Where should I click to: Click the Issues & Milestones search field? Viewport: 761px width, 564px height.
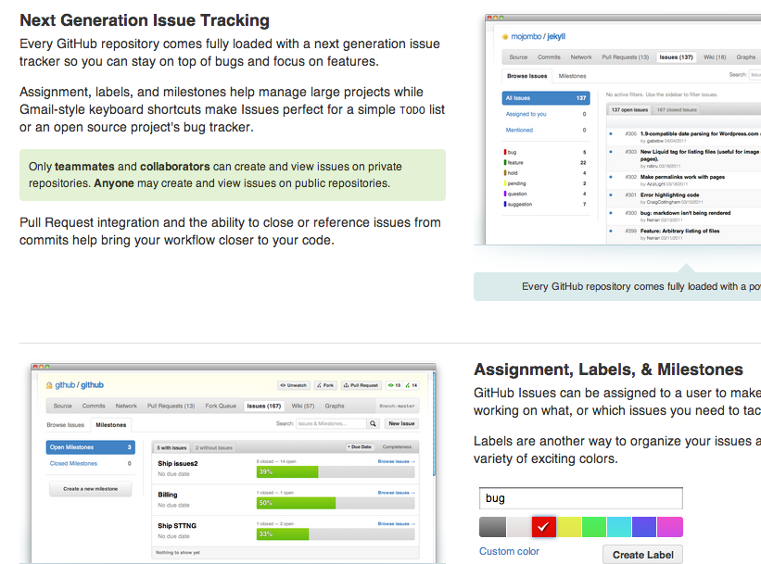click(x=331, y=424)
